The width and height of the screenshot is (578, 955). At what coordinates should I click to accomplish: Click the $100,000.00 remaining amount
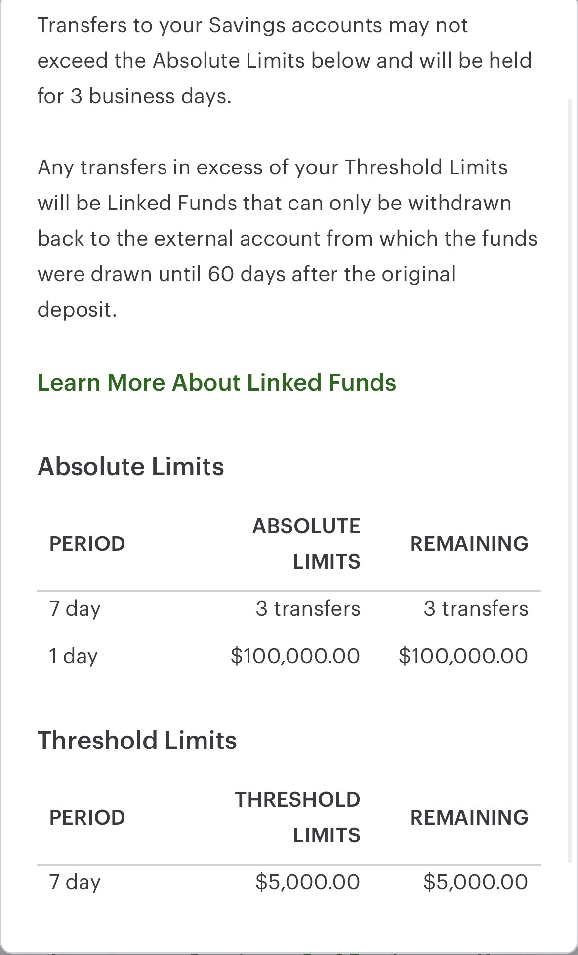(x=463, y=656)
